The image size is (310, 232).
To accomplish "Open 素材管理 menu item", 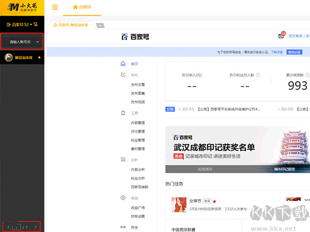I will 138,149.
